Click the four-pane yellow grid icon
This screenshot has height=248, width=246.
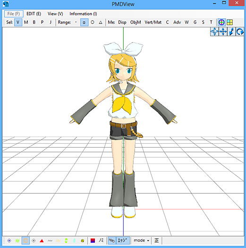click(x=229, y=22)
